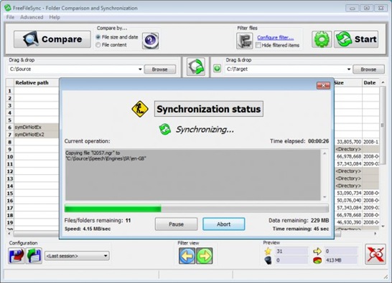
Task: Save configuration with floppy arrow icon
Action: click(17, 256)
